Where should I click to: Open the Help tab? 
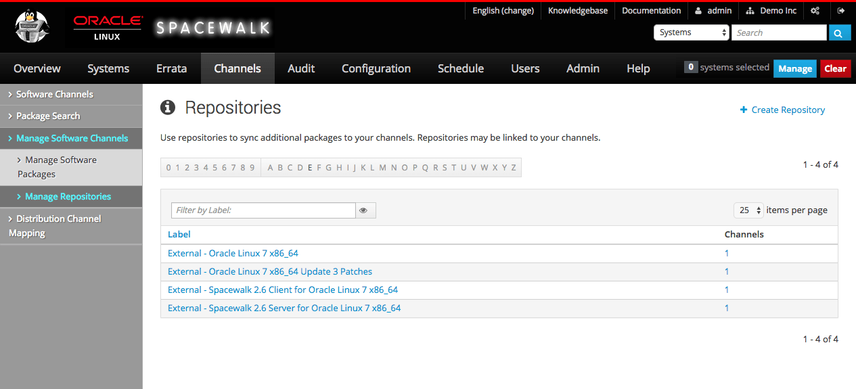click(x=638, y=68)
